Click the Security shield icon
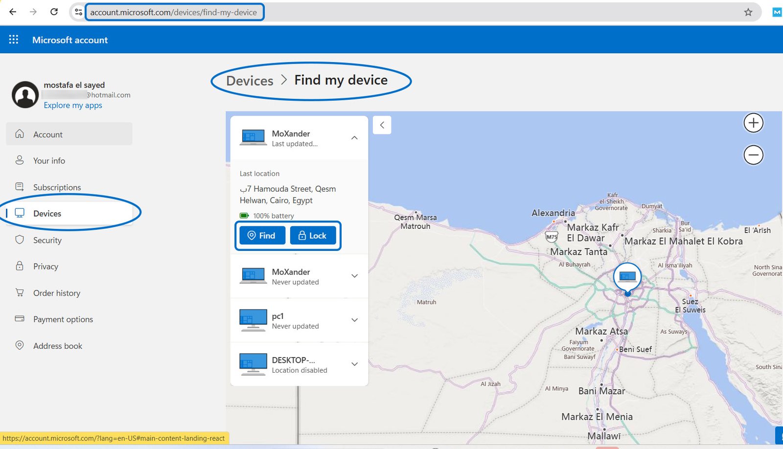783x449 pixels. 20,240
